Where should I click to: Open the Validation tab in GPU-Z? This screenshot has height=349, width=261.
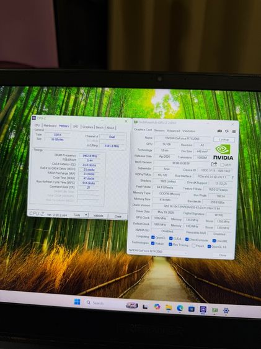click(x=188, y=131)
